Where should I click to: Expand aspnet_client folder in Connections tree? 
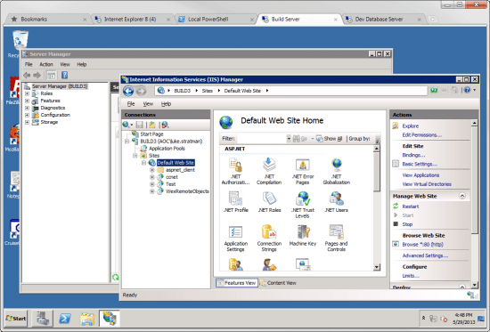click(x=151, y=170)
